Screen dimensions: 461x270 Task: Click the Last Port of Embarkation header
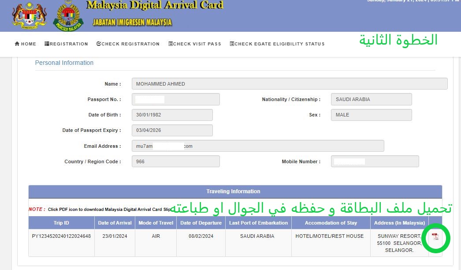(258, 223)
